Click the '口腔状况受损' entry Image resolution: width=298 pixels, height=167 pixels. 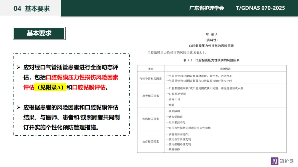pyautogui.click(x=176, y=94)
